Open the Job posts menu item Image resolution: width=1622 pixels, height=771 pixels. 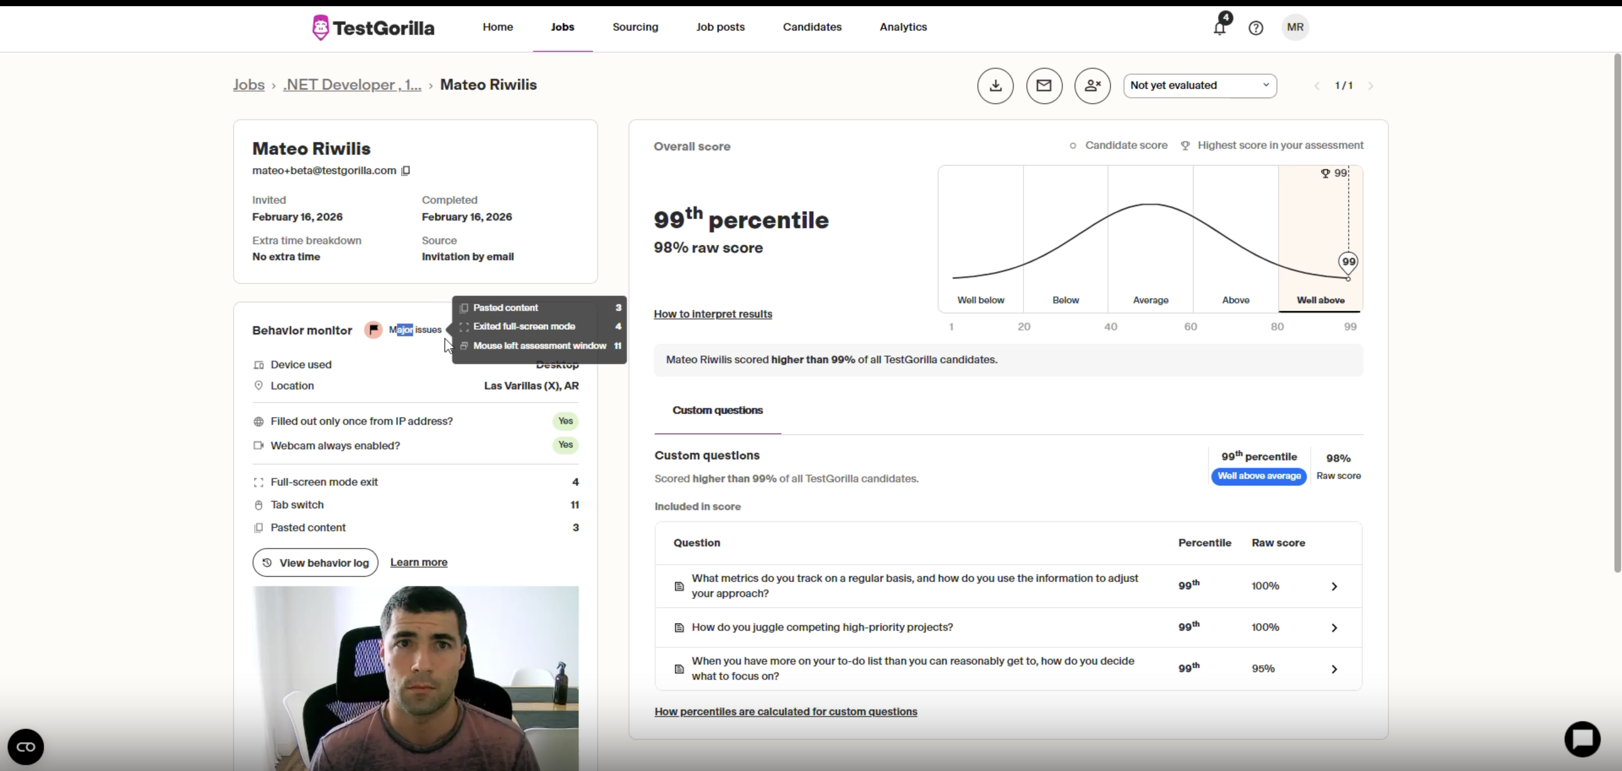point(720,27)
